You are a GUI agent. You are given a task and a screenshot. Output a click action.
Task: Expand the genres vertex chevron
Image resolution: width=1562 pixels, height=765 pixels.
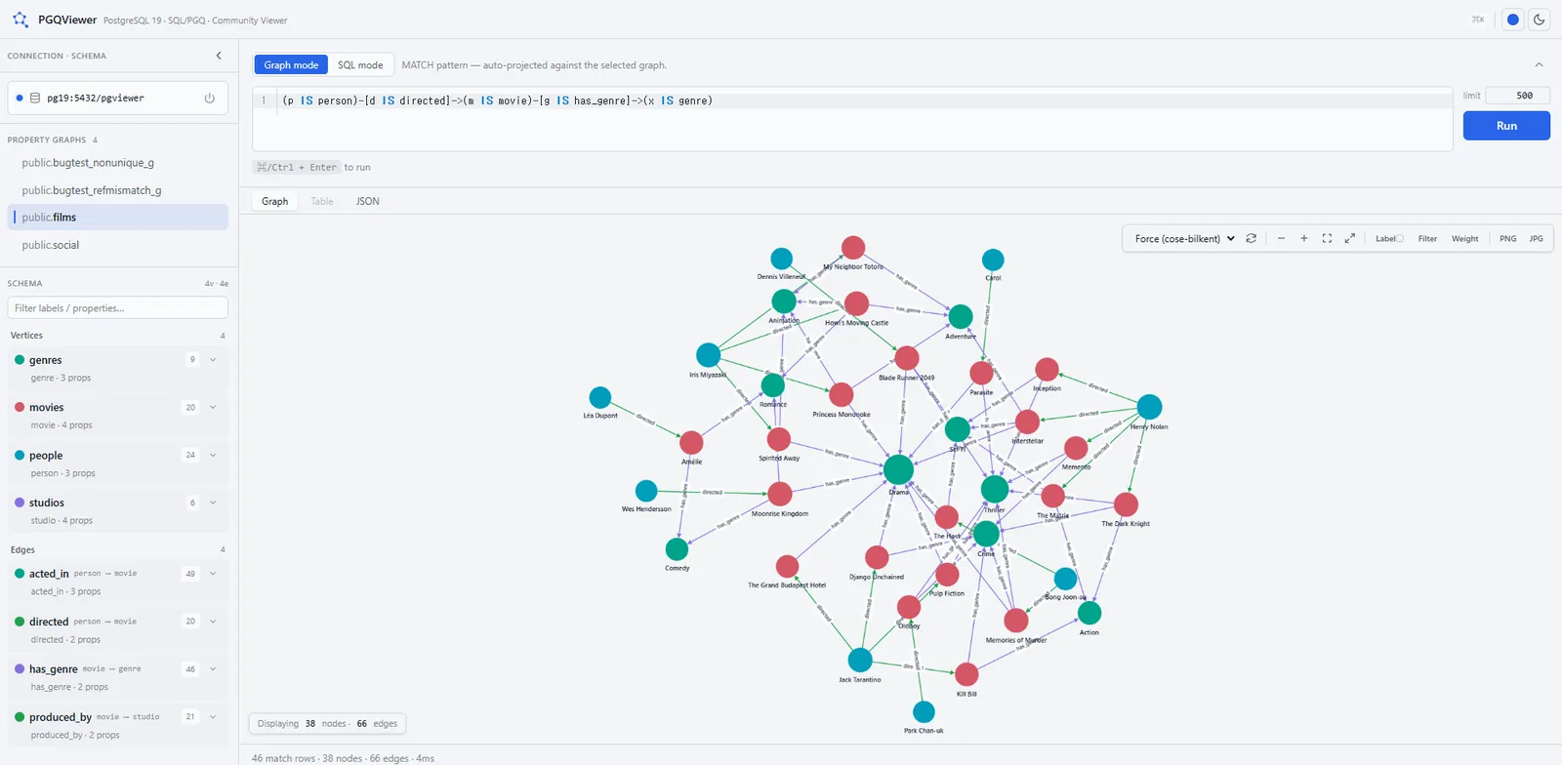pyautogui.click(x=213, y=360)
